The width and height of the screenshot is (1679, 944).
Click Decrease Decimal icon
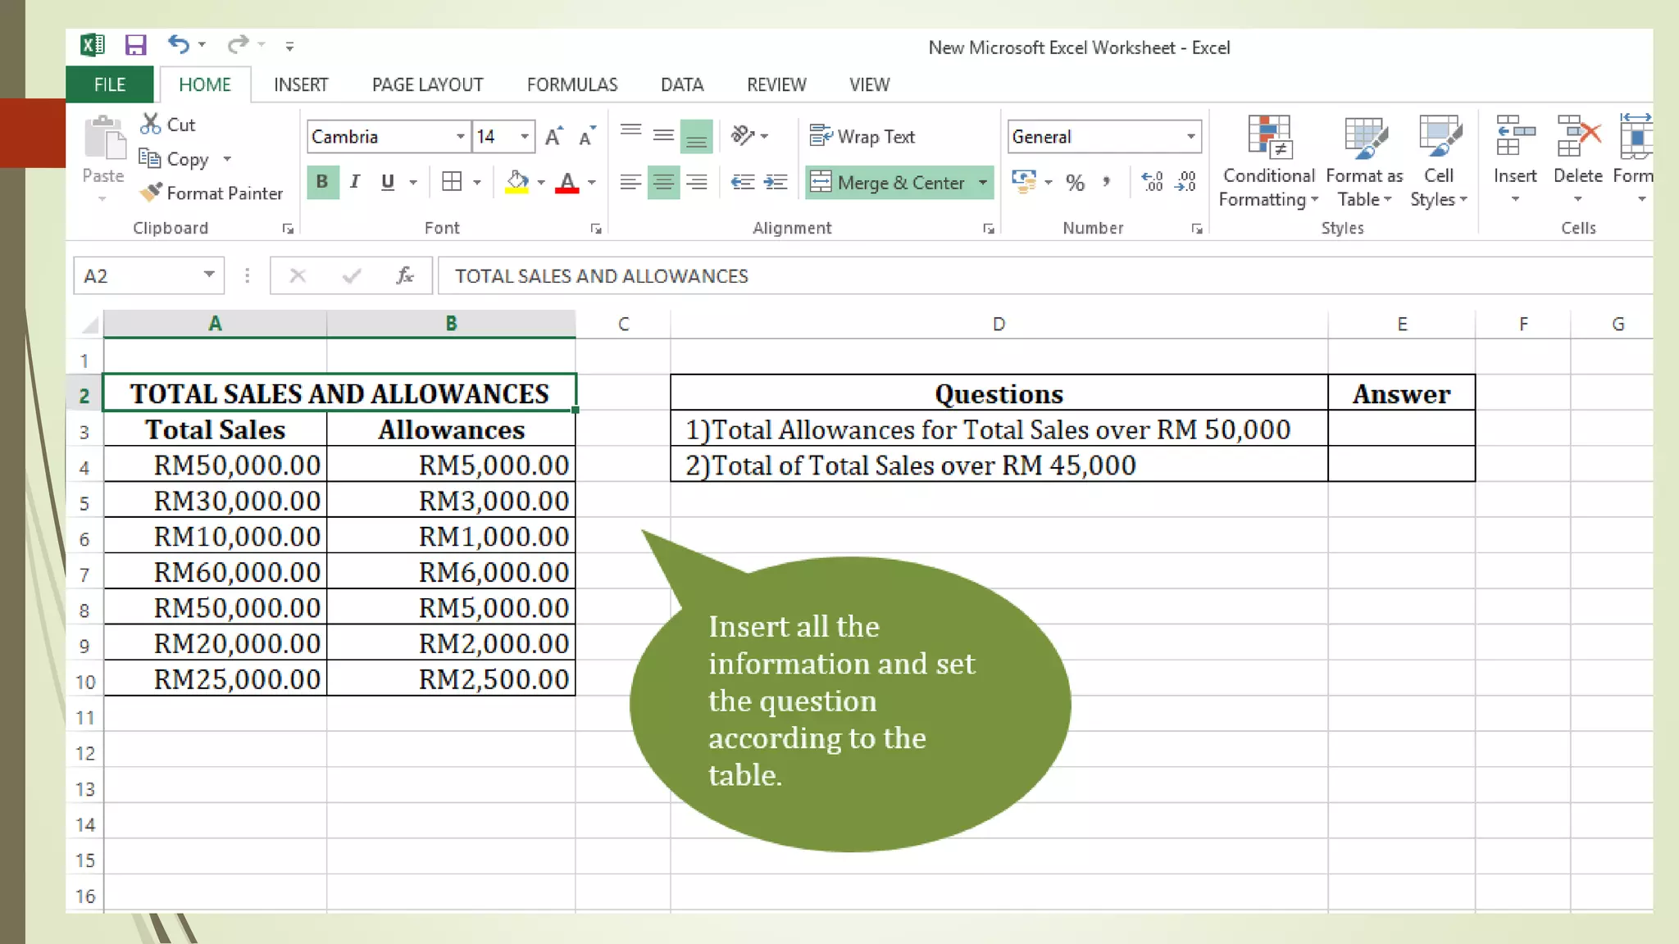point(1185,181)
